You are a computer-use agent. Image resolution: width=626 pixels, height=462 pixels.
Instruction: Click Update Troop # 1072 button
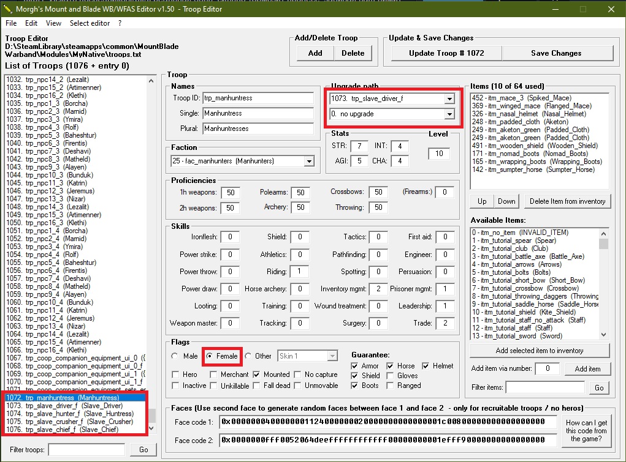pos(446,53)
